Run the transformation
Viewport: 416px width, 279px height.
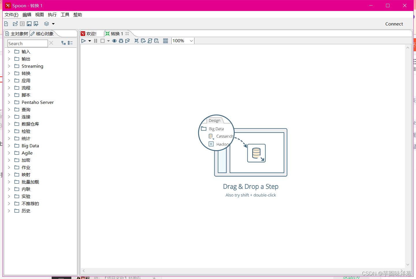[x=83, y=41]
